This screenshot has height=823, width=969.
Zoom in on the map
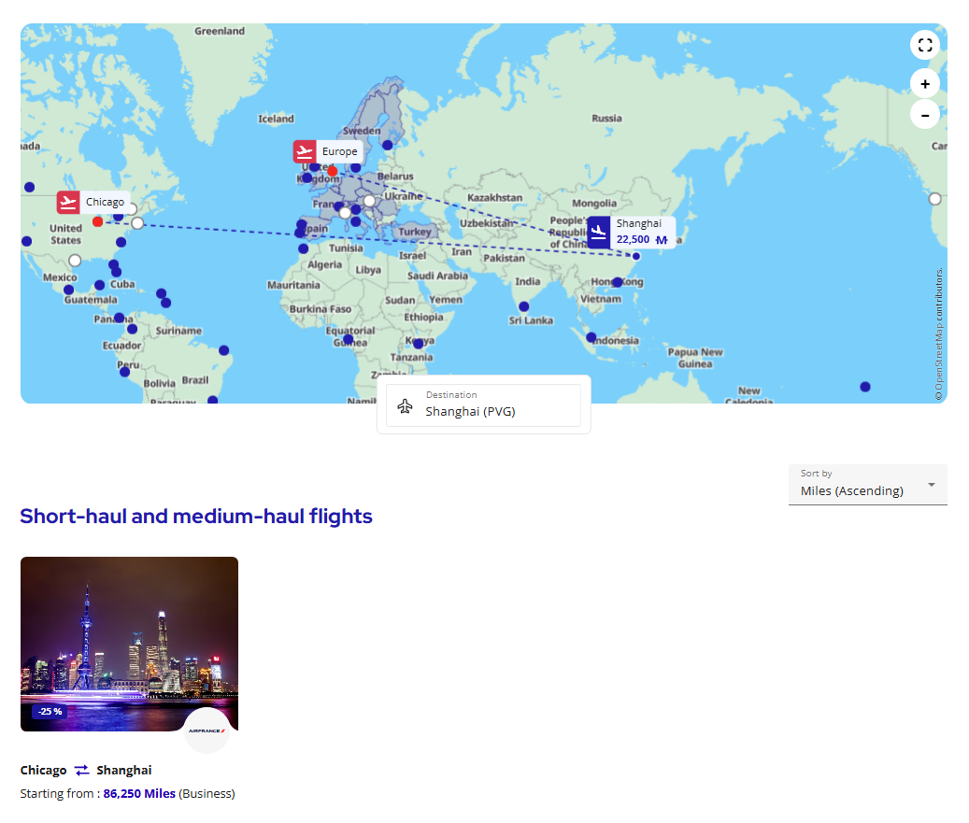click(x=924, y=84)
